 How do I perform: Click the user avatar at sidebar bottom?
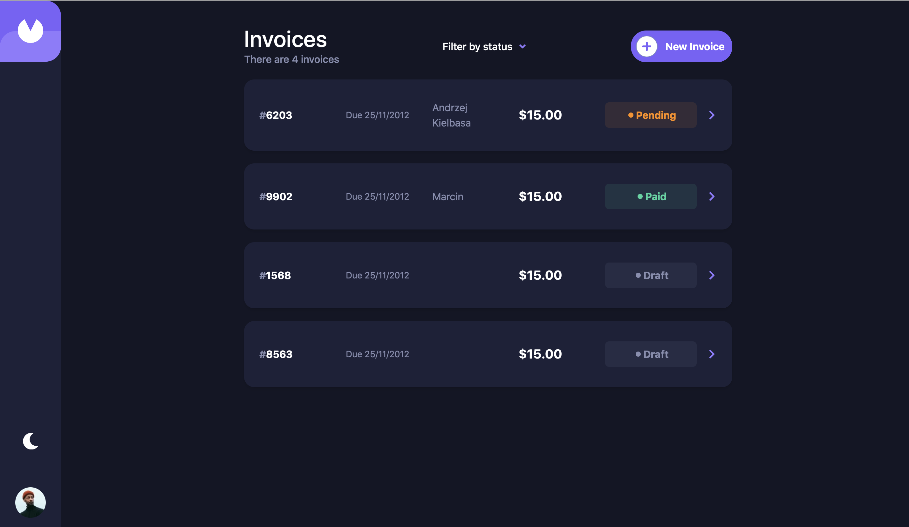tap(30, 502)
